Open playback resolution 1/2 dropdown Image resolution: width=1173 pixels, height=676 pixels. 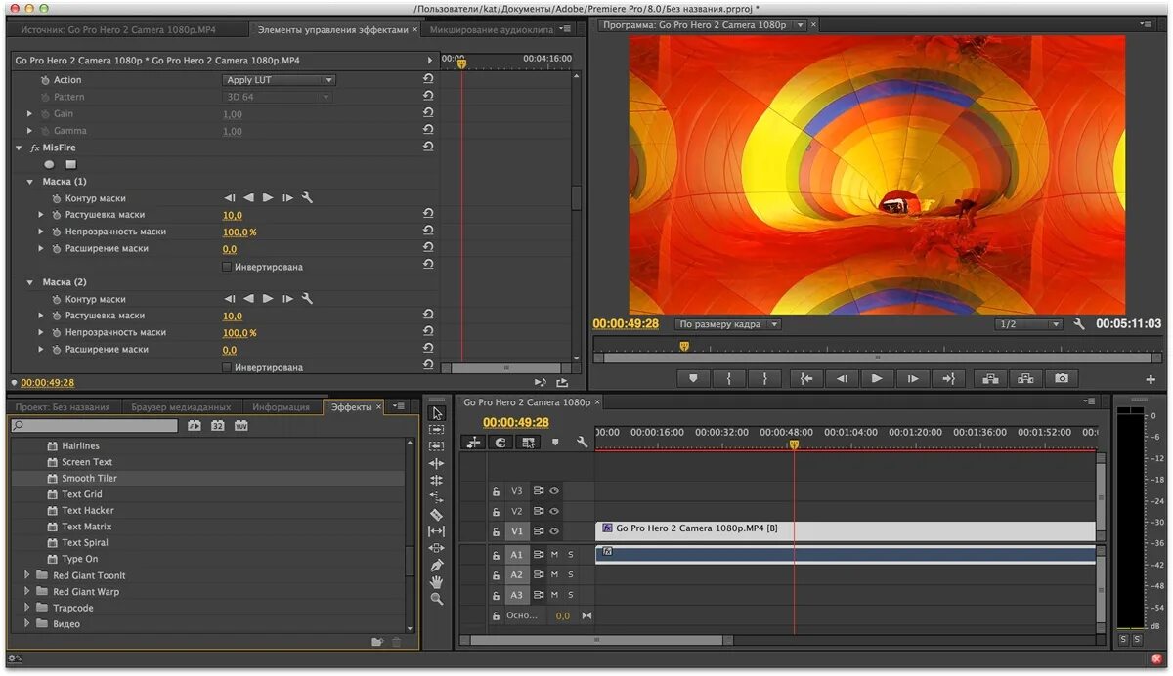[x=1028, y=324]
